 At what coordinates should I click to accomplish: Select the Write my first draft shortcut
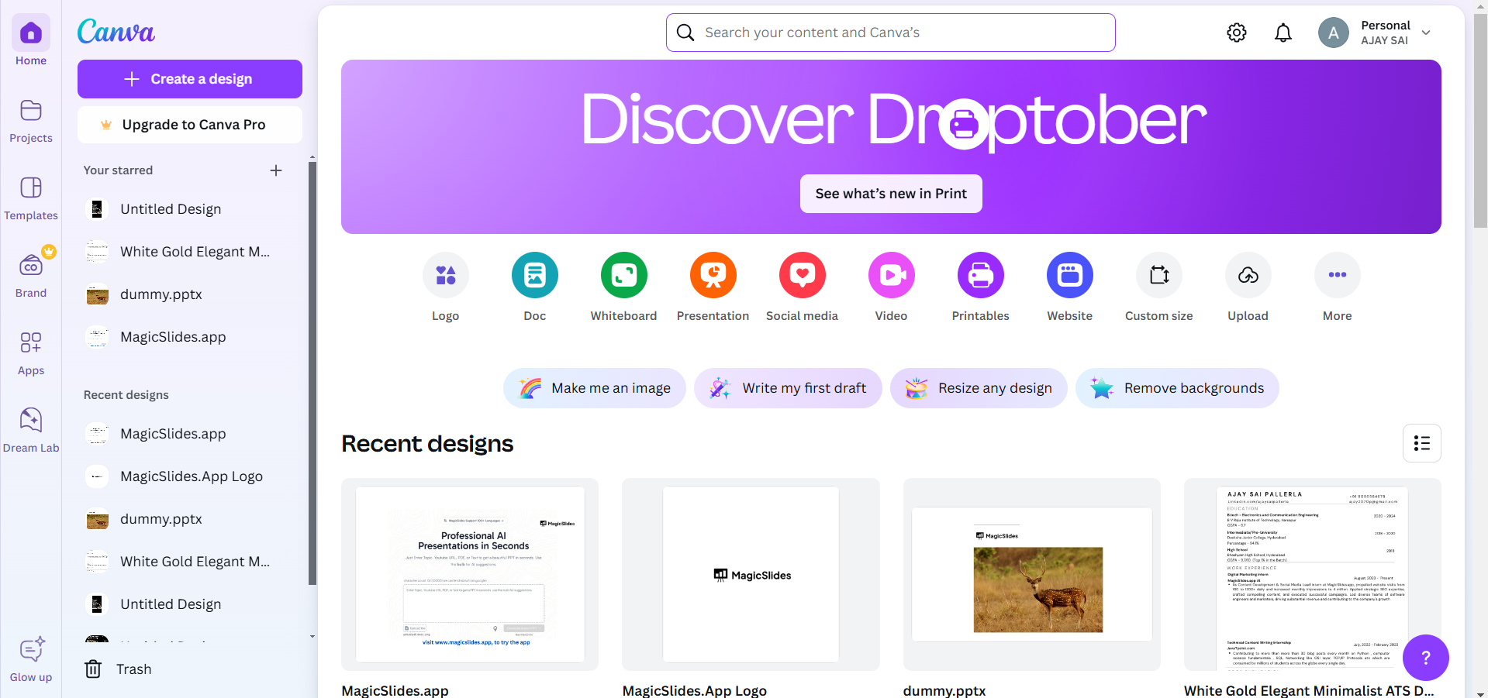click(x=789, y=388)
